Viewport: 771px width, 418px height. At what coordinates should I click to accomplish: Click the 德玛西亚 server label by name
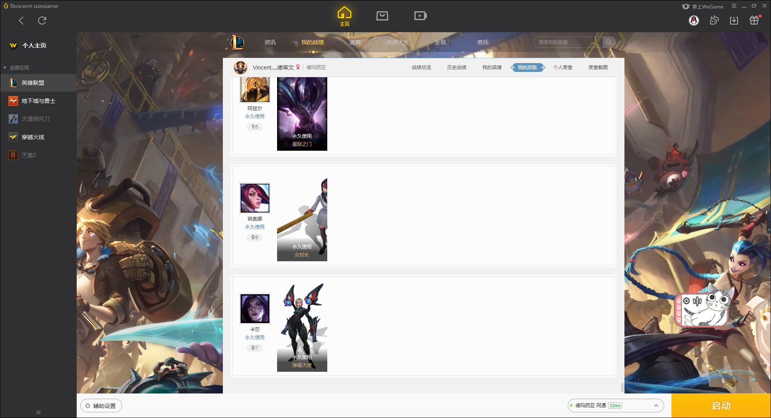316,68
